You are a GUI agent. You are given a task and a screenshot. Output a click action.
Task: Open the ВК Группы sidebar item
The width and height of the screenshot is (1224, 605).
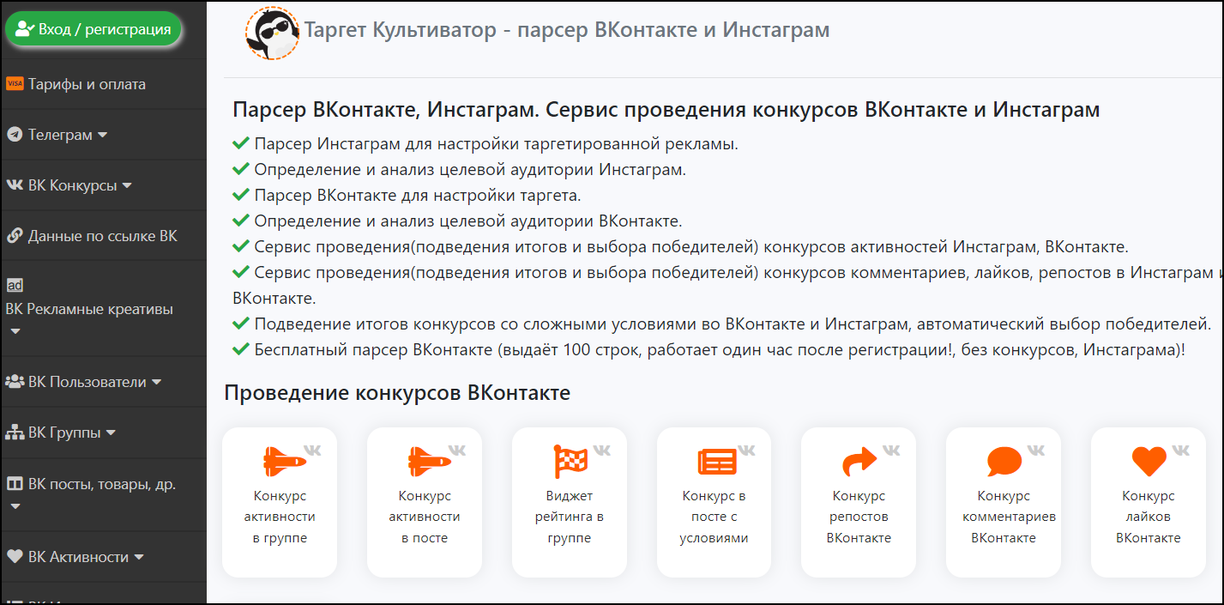[104, 433]
